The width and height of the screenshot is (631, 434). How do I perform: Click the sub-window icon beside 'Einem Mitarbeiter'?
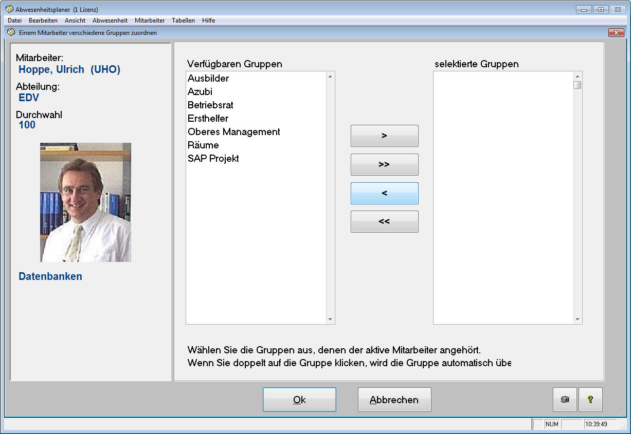11,32
